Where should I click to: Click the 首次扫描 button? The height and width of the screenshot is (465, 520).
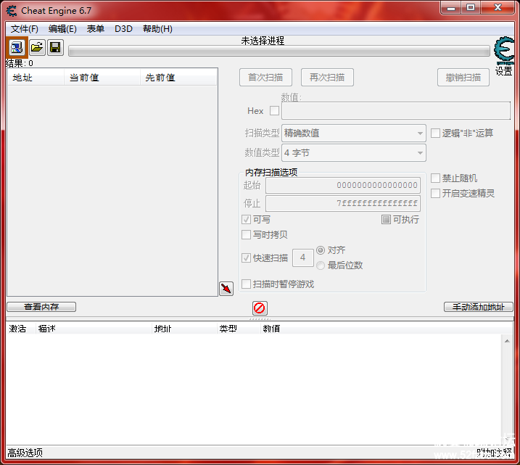point(265,78)
